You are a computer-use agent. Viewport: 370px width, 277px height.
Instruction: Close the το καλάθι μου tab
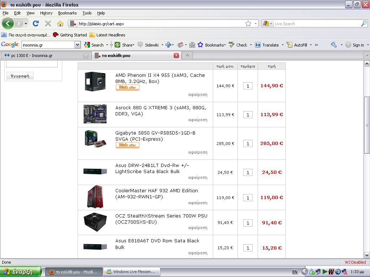pyautogui.click(x=176, y=56)
